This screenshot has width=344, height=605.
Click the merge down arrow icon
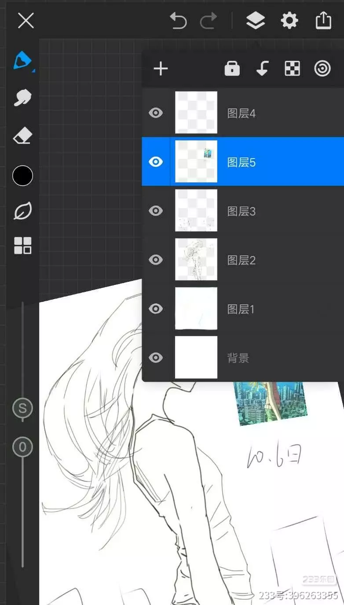(x=262, y=69)
